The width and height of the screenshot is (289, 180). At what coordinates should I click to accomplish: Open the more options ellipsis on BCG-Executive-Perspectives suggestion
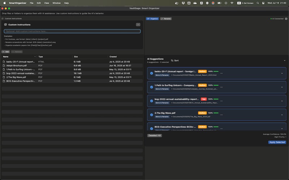tap(221, 129)
